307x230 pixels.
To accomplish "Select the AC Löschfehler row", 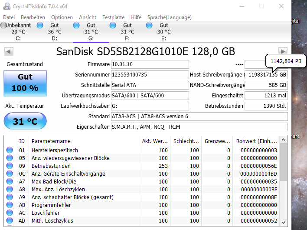I will coord(142,213).
